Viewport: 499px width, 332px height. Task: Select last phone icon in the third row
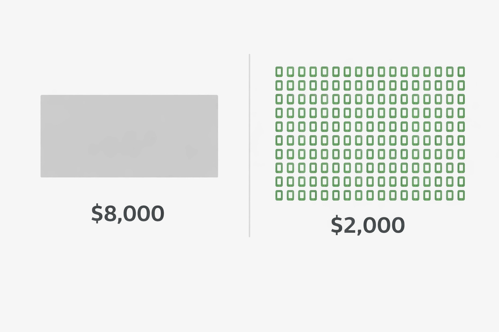pos(461,99)
